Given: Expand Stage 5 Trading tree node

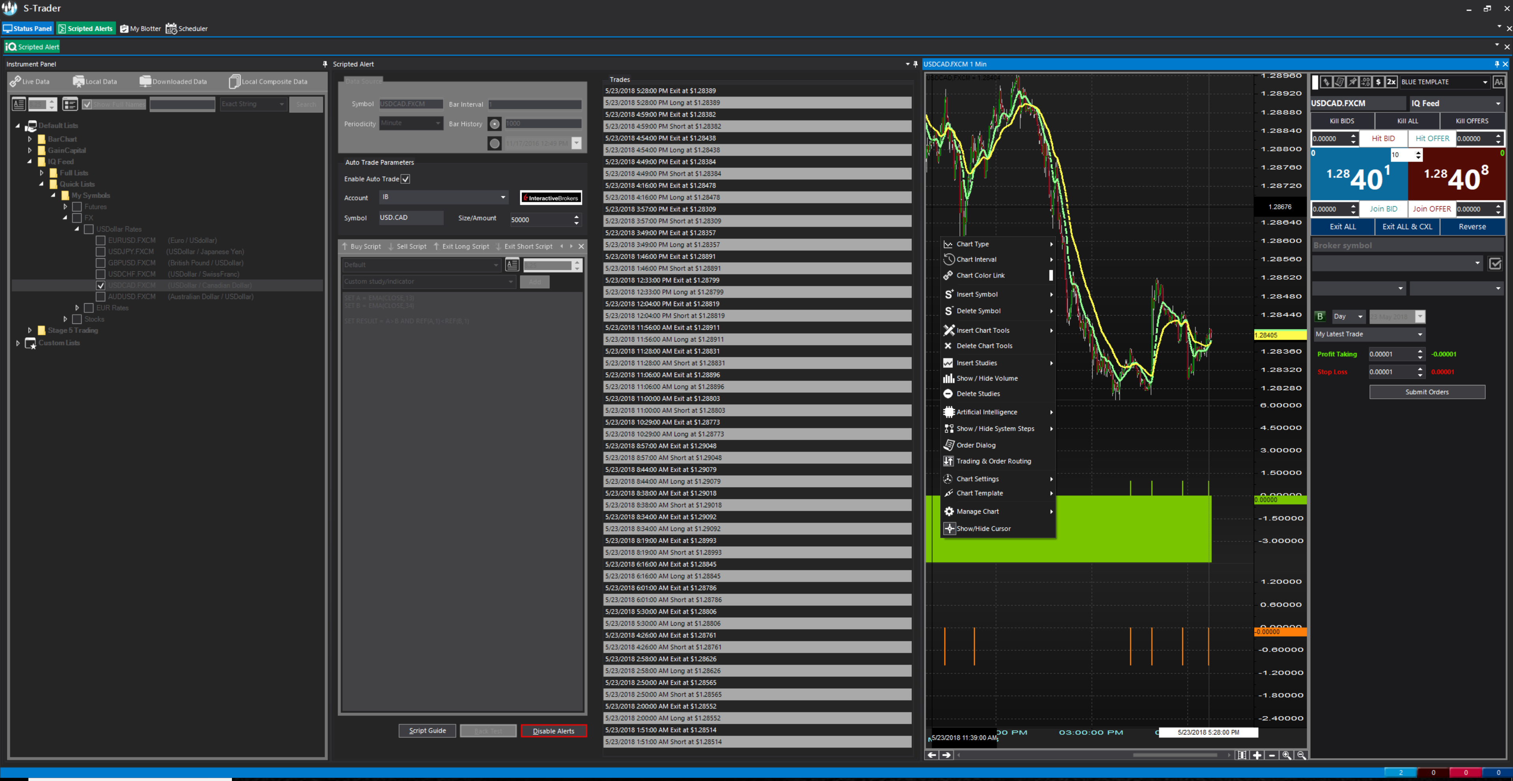Looking at the screenshot, I should tap(30, 331).
